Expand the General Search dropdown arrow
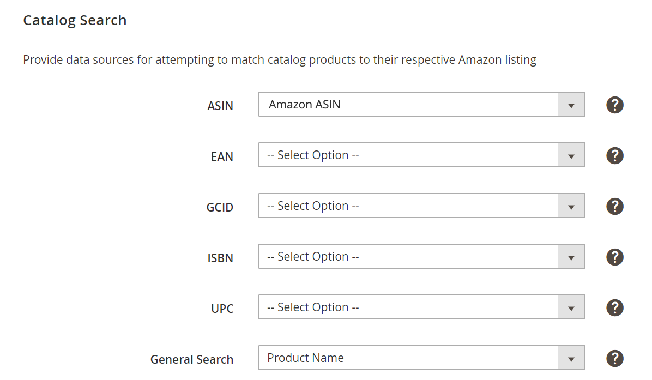Viewport: 652px width, 380px height. pyautogui.click(x=571, y=358)
